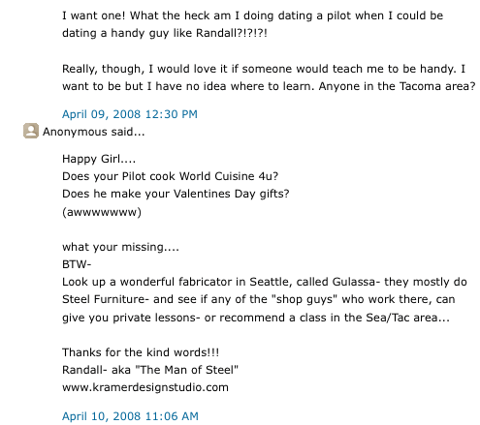
Task: Click the 'Randall- aka "The Man of Steel"' signature
Action: [x=150, y=370]
